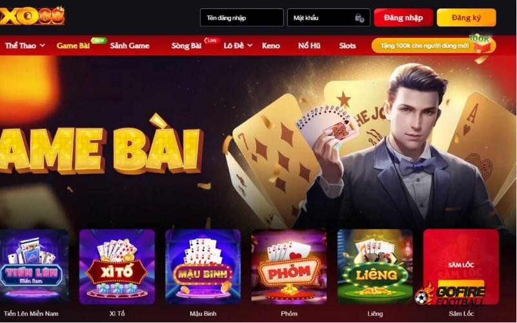Open the Game Bài menu tab

tap(73, 45)
